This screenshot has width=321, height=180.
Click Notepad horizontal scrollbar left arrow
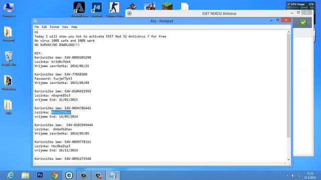[x=36, y=163]
